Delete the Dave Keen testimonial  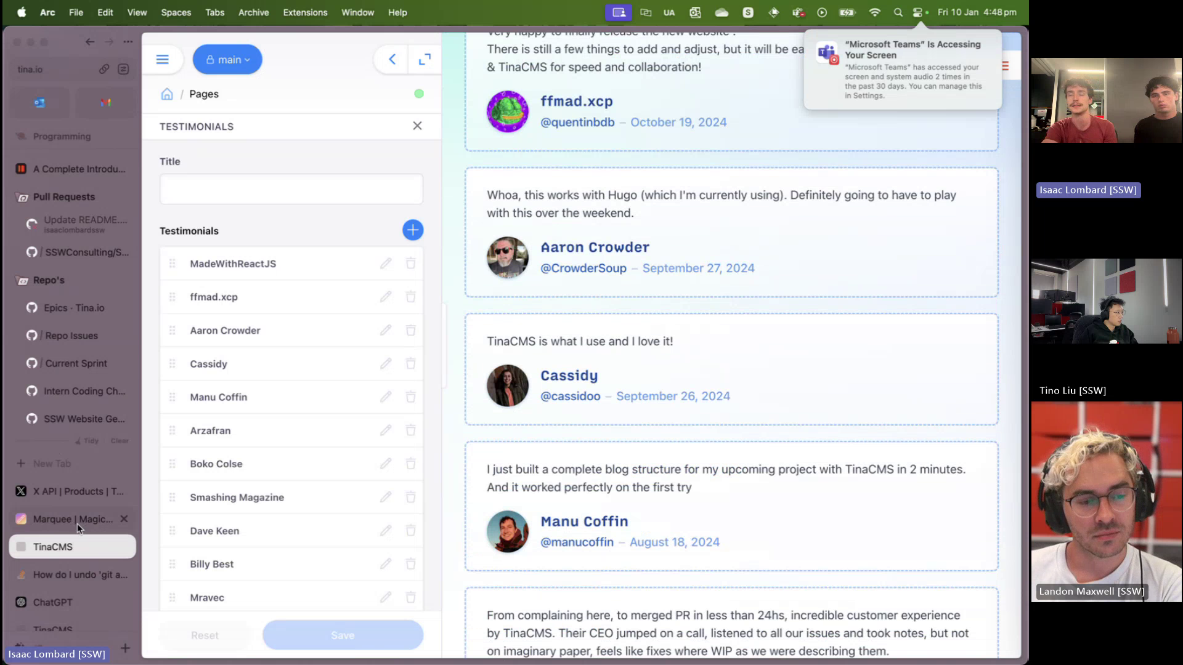[410, 530]
